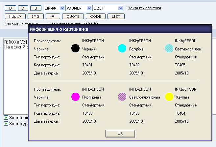Select cartridge code T0485
Screen dimensions: 216x147
180,65
